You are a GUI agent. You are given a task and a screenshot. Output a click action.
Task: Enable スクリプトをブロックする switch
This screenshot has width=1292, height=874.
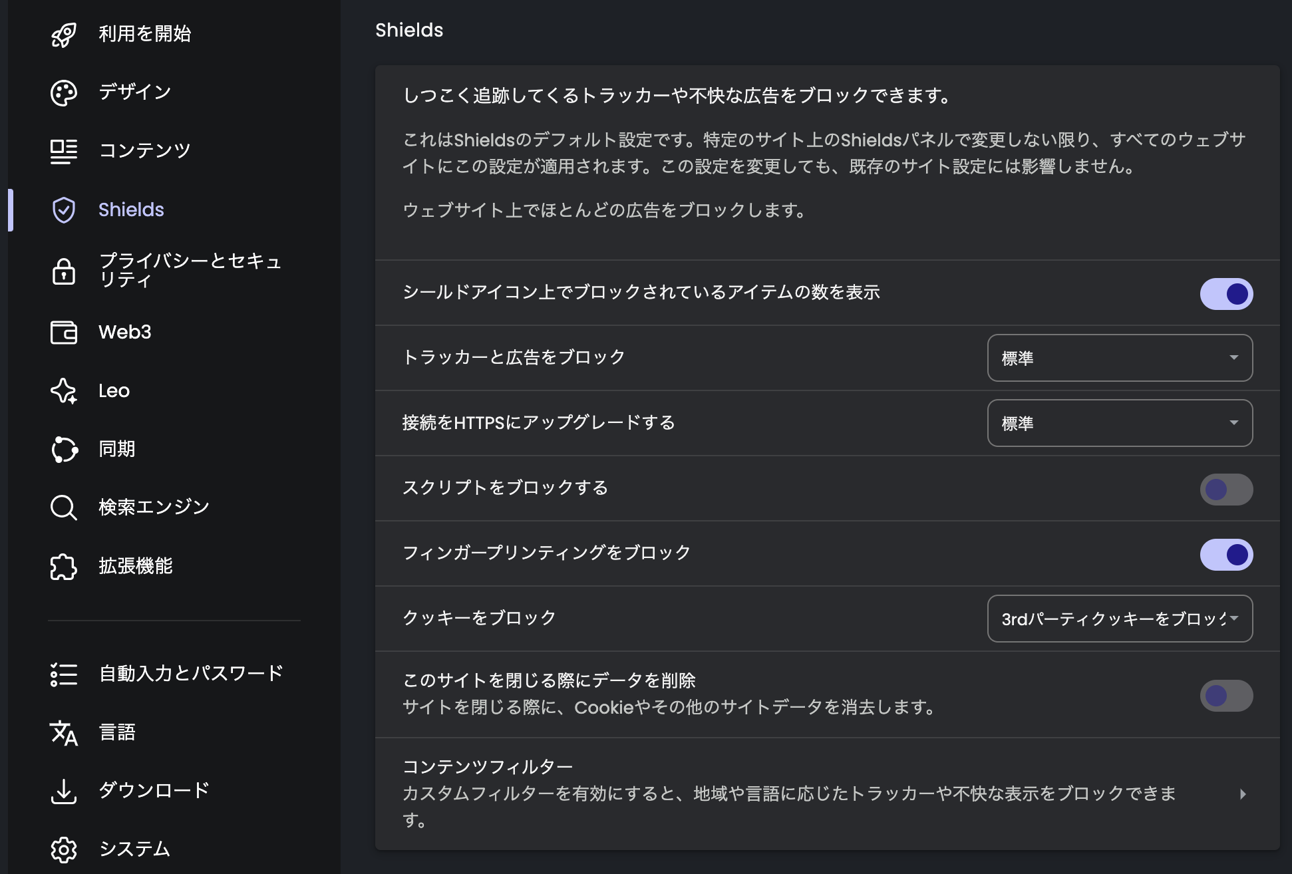pyautogui.click(x=1226, y=489)
